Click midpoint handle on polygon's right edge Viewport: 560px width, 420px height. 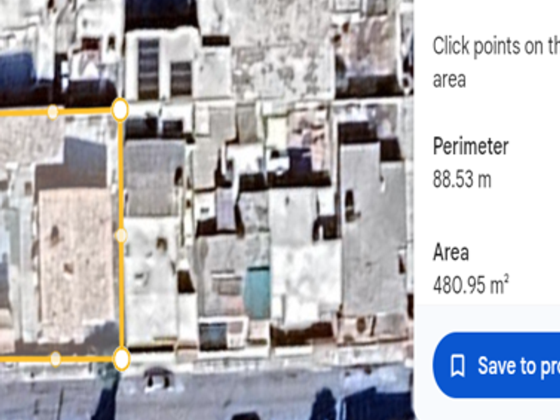tap(121, 235)
